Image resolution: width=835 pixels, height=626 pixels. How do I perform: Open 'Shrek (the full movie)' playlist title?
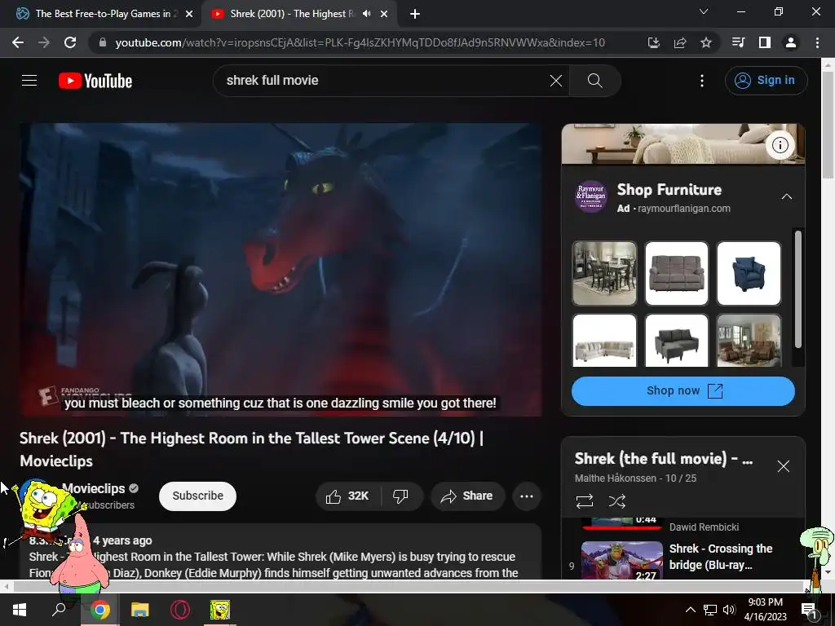pyautogui.click(x=664, y=459)
